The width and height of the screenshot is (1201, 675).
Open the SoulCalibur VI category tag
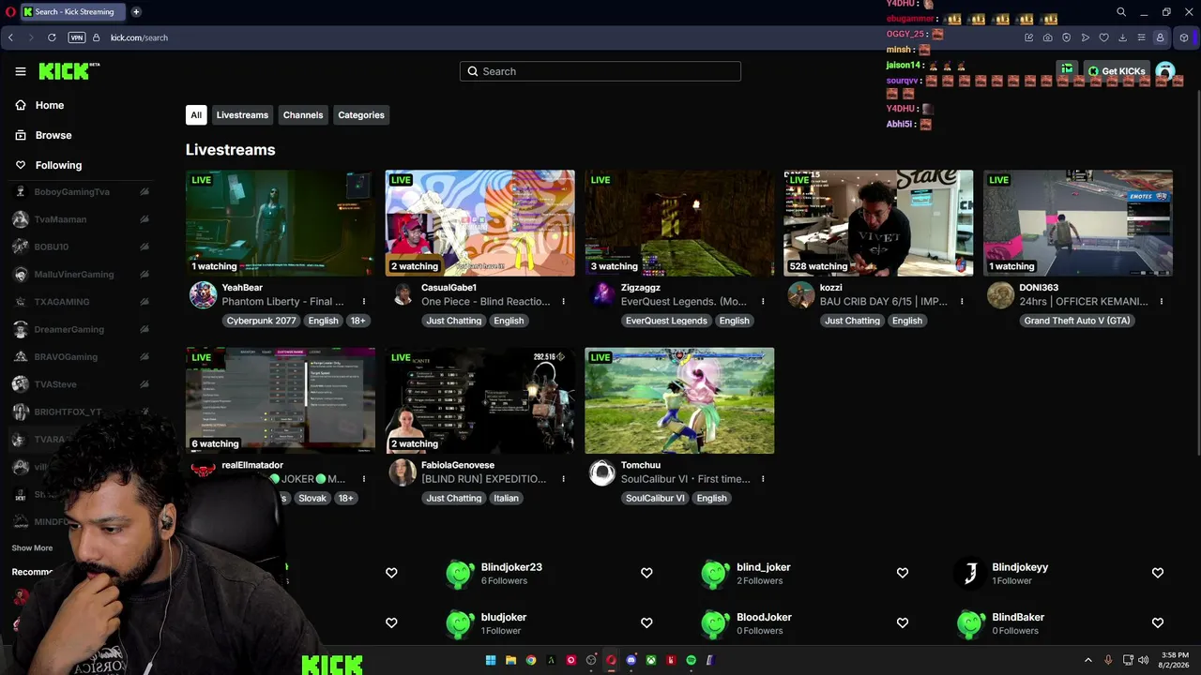pos(655,498)
